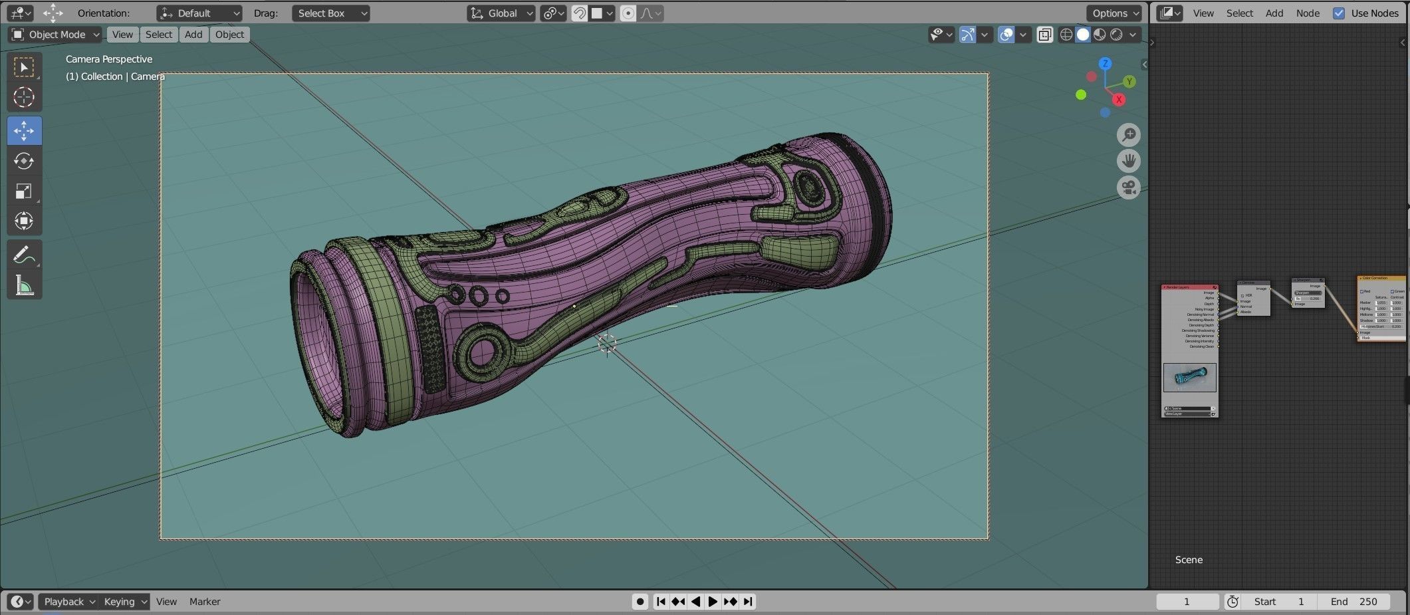Toggle HDR checkbox in Denoise node
The height and width of the screenshot is (615, 1410).
1242,296
